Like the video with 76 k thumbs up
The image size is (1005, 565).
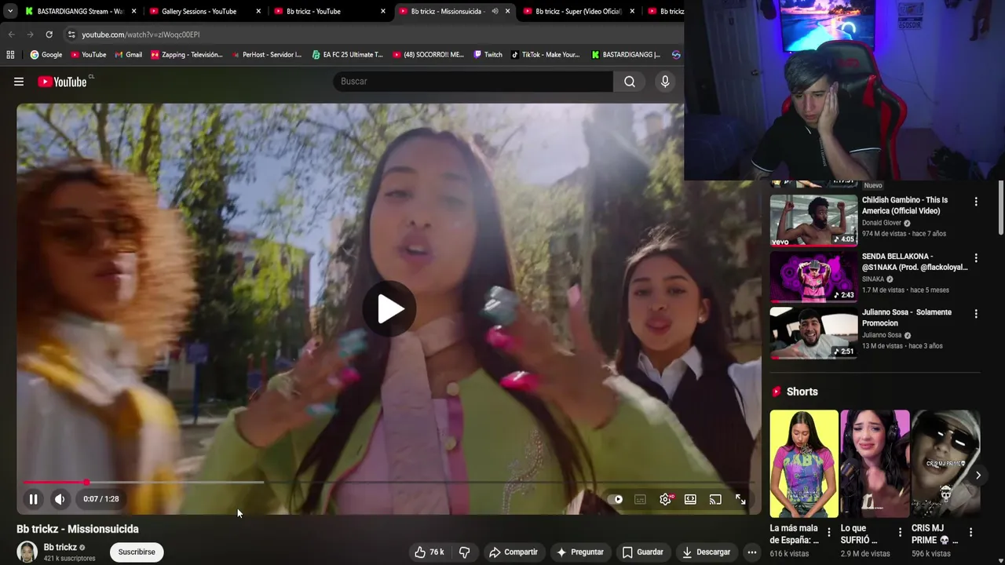(x=429, y=552)
